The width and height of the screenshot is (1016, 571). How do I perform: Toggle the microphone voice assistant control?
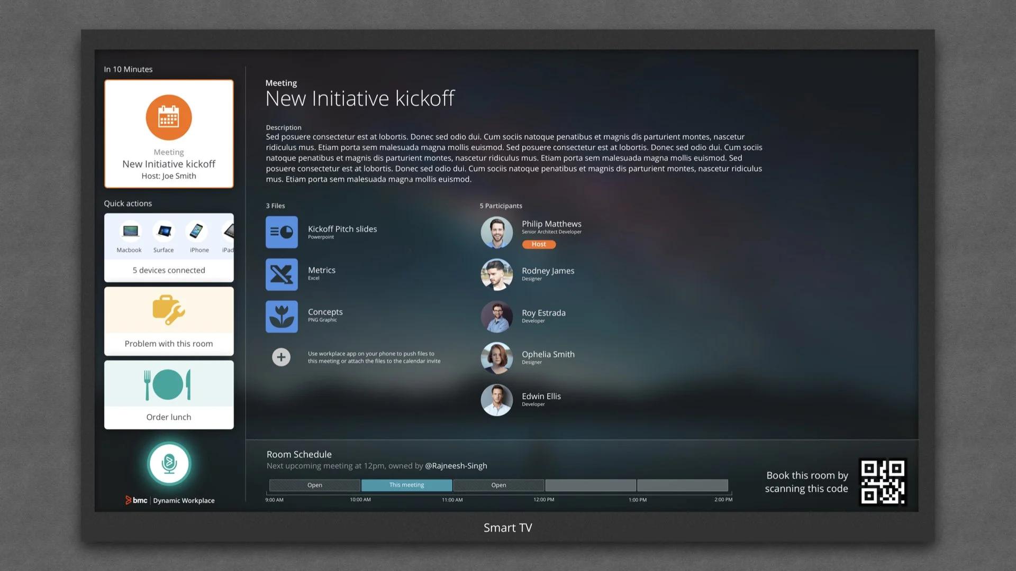pos(169,463)
